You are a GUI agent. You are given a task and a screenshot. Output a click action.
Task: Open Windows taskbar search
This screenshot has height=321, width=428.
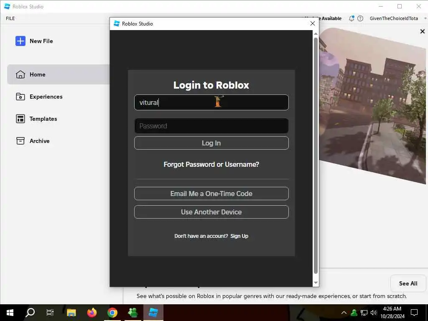[x=30, y=313]
